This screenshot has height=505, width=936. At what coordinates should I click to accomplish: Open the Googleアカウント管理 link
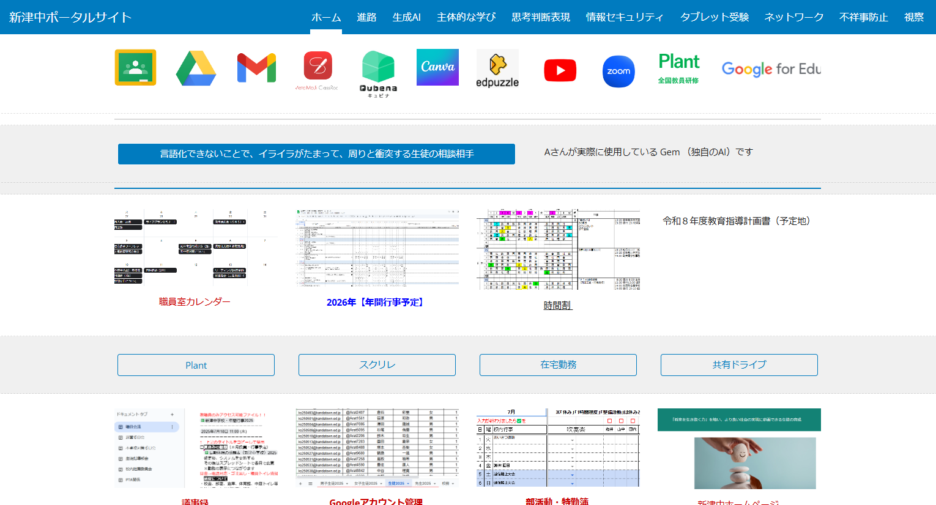click(x=376, y=501)
